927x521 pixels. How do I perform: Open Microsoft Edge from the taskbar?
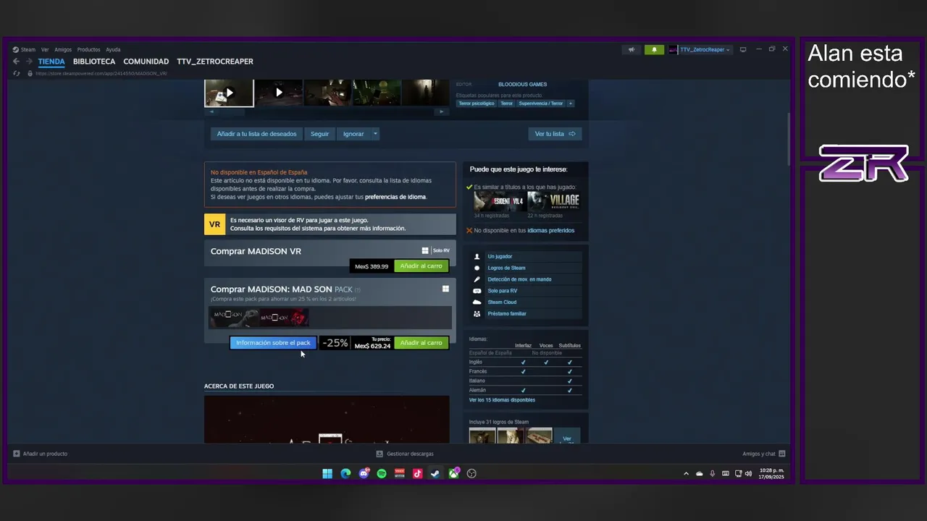click(x=345, y=474)
